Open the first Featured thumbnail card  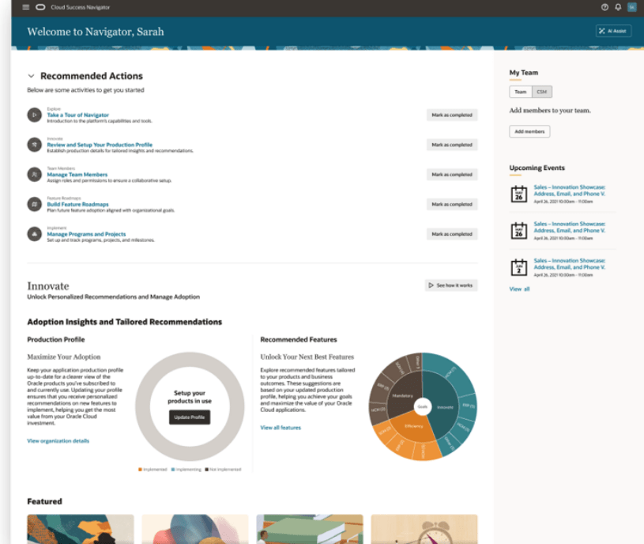[80, 529]
